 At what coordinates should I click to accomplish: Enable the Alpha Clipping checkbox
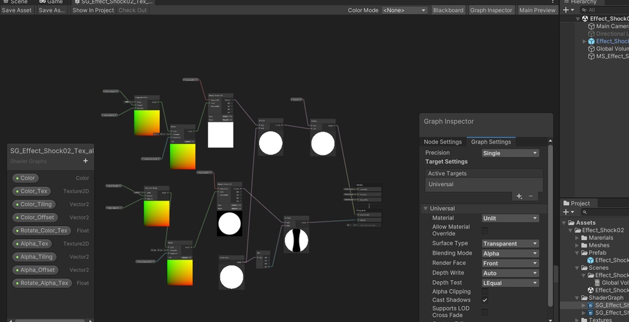(485, 291)
